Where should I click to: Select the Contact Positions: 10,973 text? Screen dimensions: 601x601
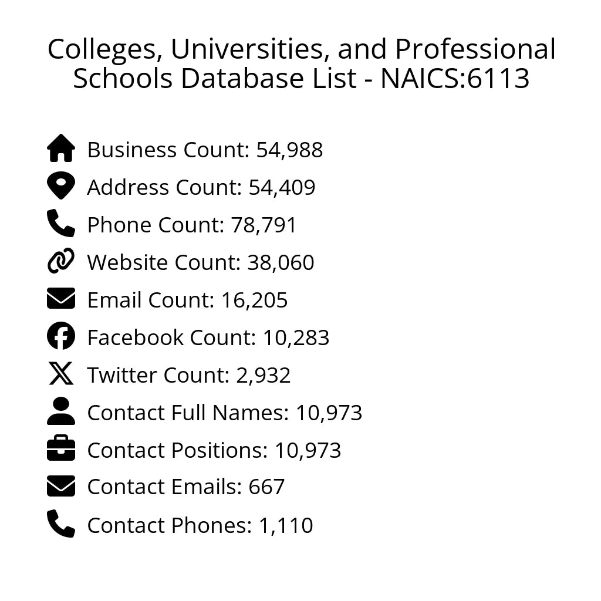(214, 451)
